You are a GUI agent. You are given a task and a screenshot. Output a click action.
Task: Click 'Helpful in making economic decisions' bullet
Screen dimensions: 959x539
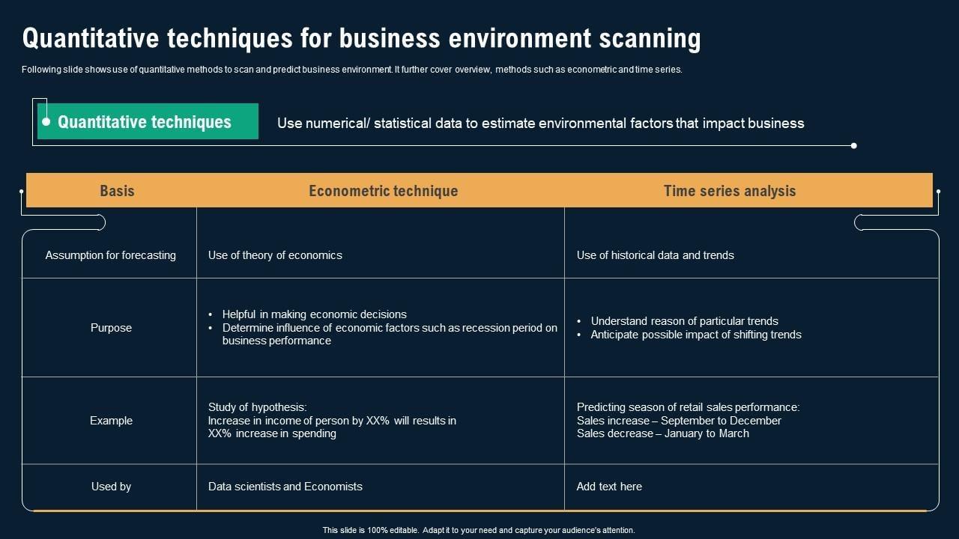coord(314,314)
